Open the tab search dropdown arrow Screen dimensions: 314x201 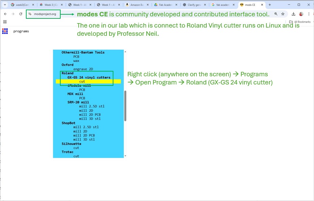[x=5, y=5]
